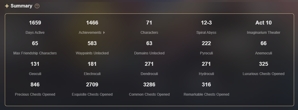The height and width of the screenshot is (110, 298).
Task: Select the Remarkable Chests Opened stat
Action: [206, 89]
